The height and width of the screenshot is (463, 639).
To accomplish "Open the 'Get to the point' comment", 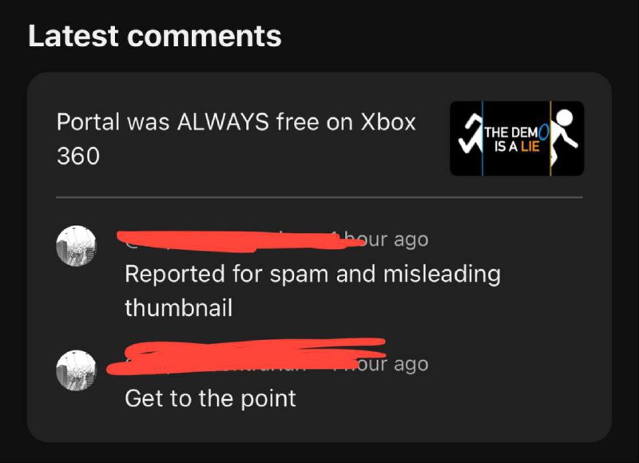I will (x=210, y=398).
